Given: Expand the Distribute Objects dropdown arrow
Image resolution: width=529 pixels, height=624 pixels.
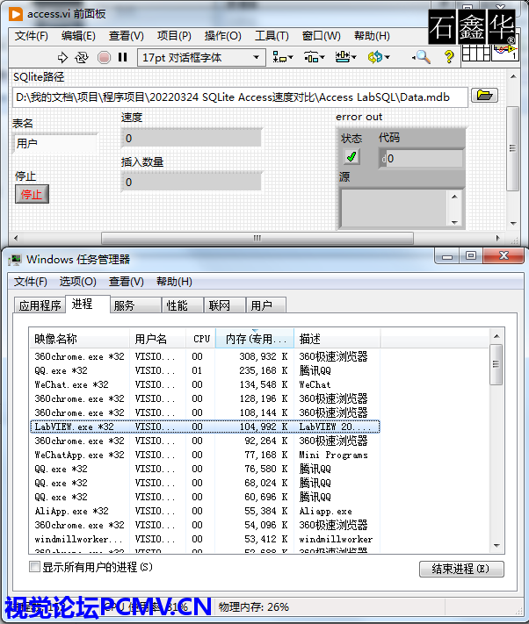Looking at the screenshot, I should tap(322, 58).
